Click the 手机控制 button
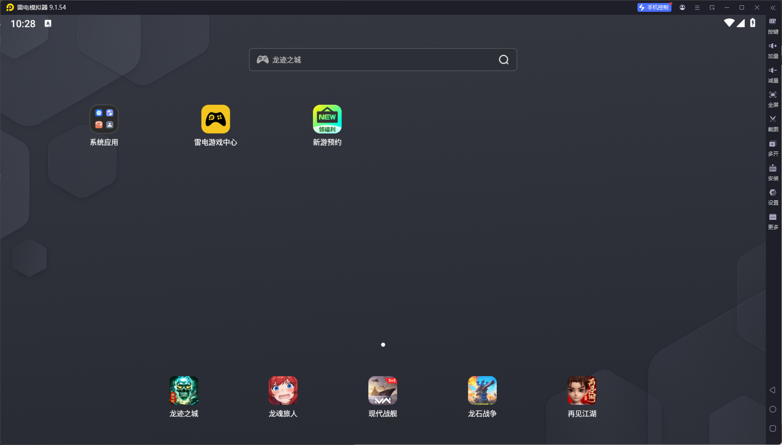This screenshot has height=445, width=782. click(x=654, y=7)
